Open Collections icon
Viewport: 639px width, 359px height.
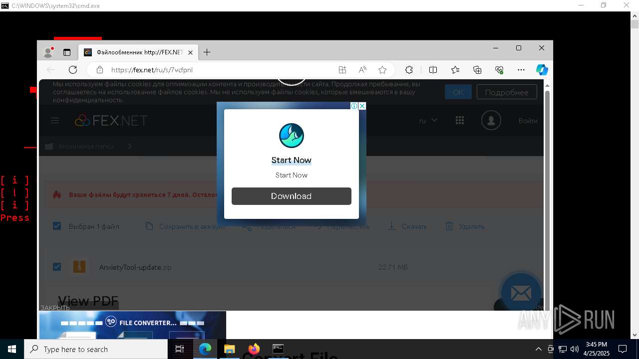pos(477,70)
